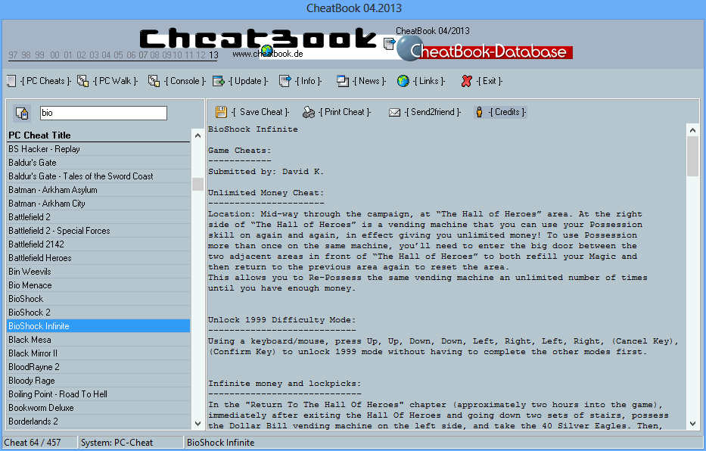Select the highlighted BioShock Infinite entry
This screenshot has width=706, height=451.
[x=98, y=326]
